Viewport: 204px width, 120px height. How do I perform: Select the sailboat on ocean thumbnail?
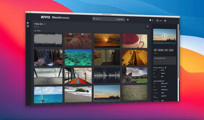48,95
